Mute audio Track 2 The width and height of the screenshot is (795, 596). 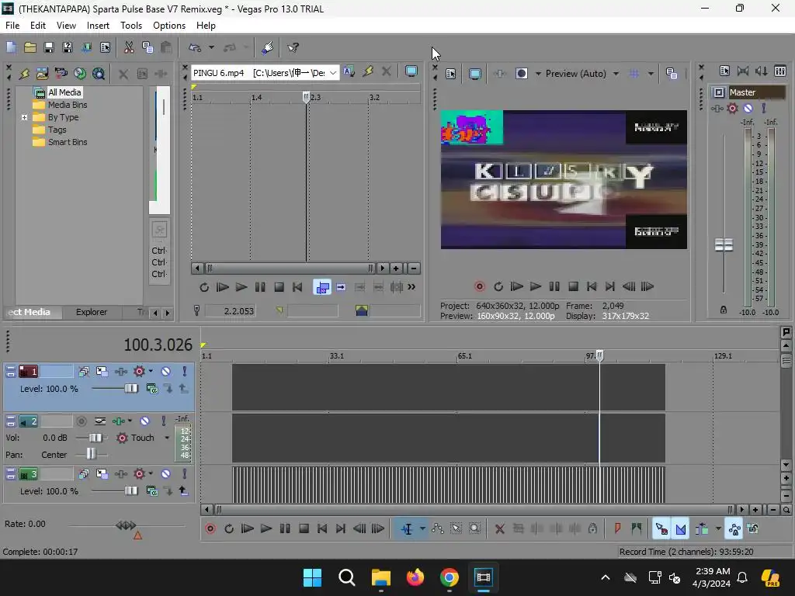point(144,421)
